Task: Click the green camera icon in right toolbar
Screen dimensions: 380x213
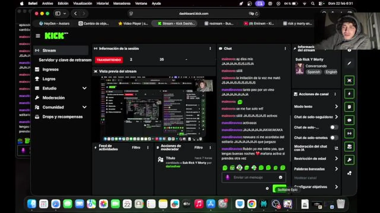Action: coord(349,147)
